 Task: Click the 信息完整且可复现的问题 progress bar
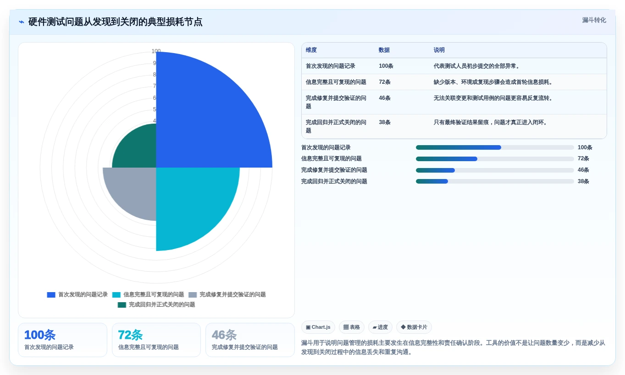[495, 159]
